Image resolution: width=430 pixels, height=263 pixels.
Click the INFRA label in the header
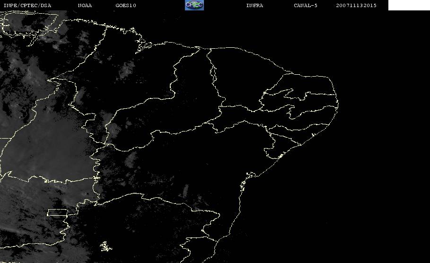pos(254,6)
